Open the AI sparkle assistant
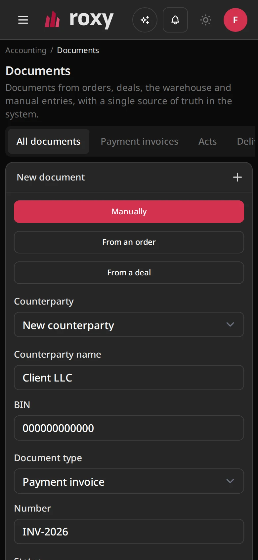 145,20
